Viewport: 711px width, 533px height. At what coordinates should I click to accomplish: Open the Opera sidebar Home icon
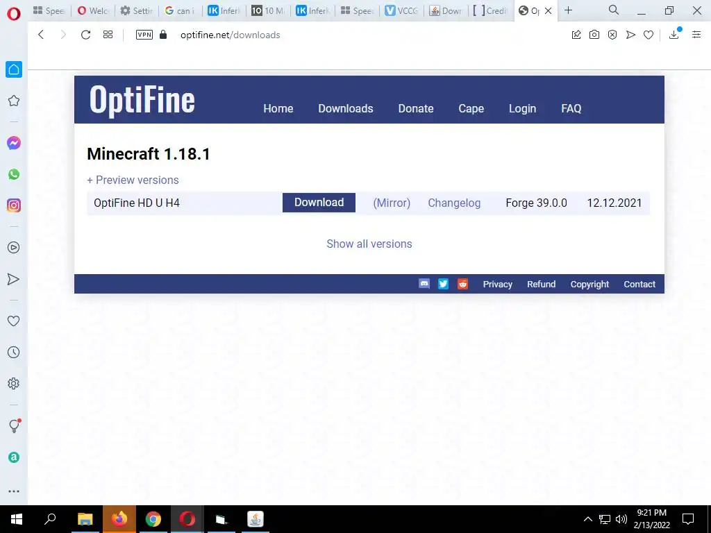pyautogui.click(x=14, y=69)
